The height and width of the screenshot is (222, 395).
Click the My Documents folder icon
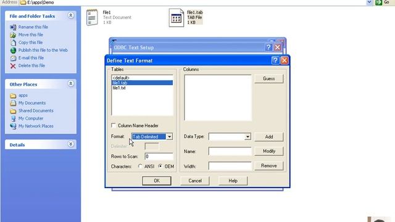click(13, 103)
